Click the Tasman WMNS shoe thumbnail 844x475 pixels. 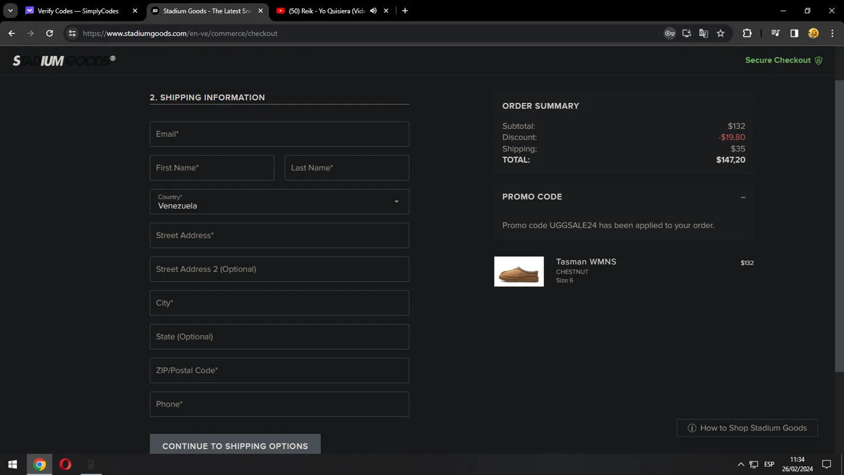[x=519, y=271]
